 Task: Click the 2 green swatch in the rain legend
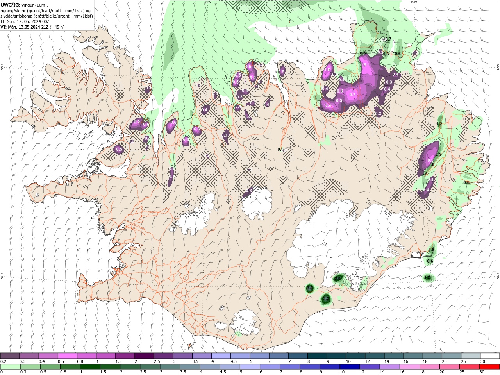click(130, 367)
